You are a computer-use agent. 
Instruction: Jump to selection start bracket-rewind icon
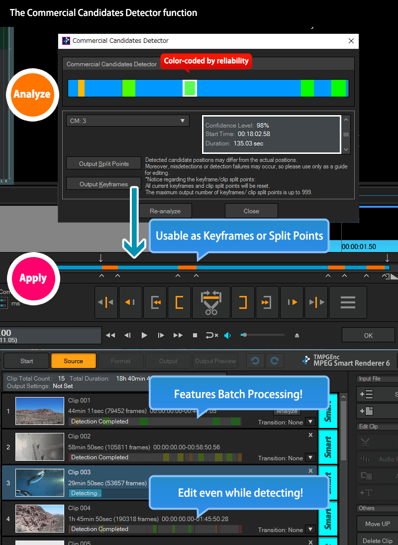[155, 302]
